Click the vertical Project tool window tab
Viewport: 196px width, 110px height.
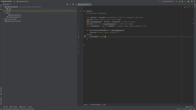tap(1, 7)
